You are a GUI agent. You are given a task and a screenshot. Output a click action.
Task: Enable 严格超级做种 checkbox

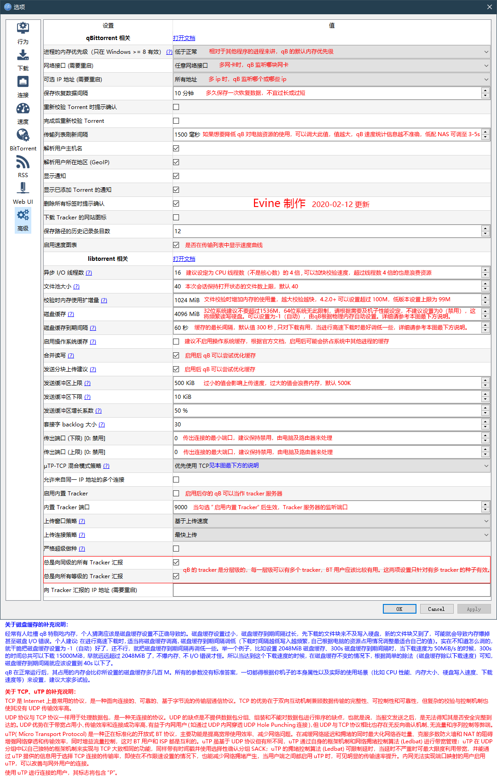tap(176, 548)
